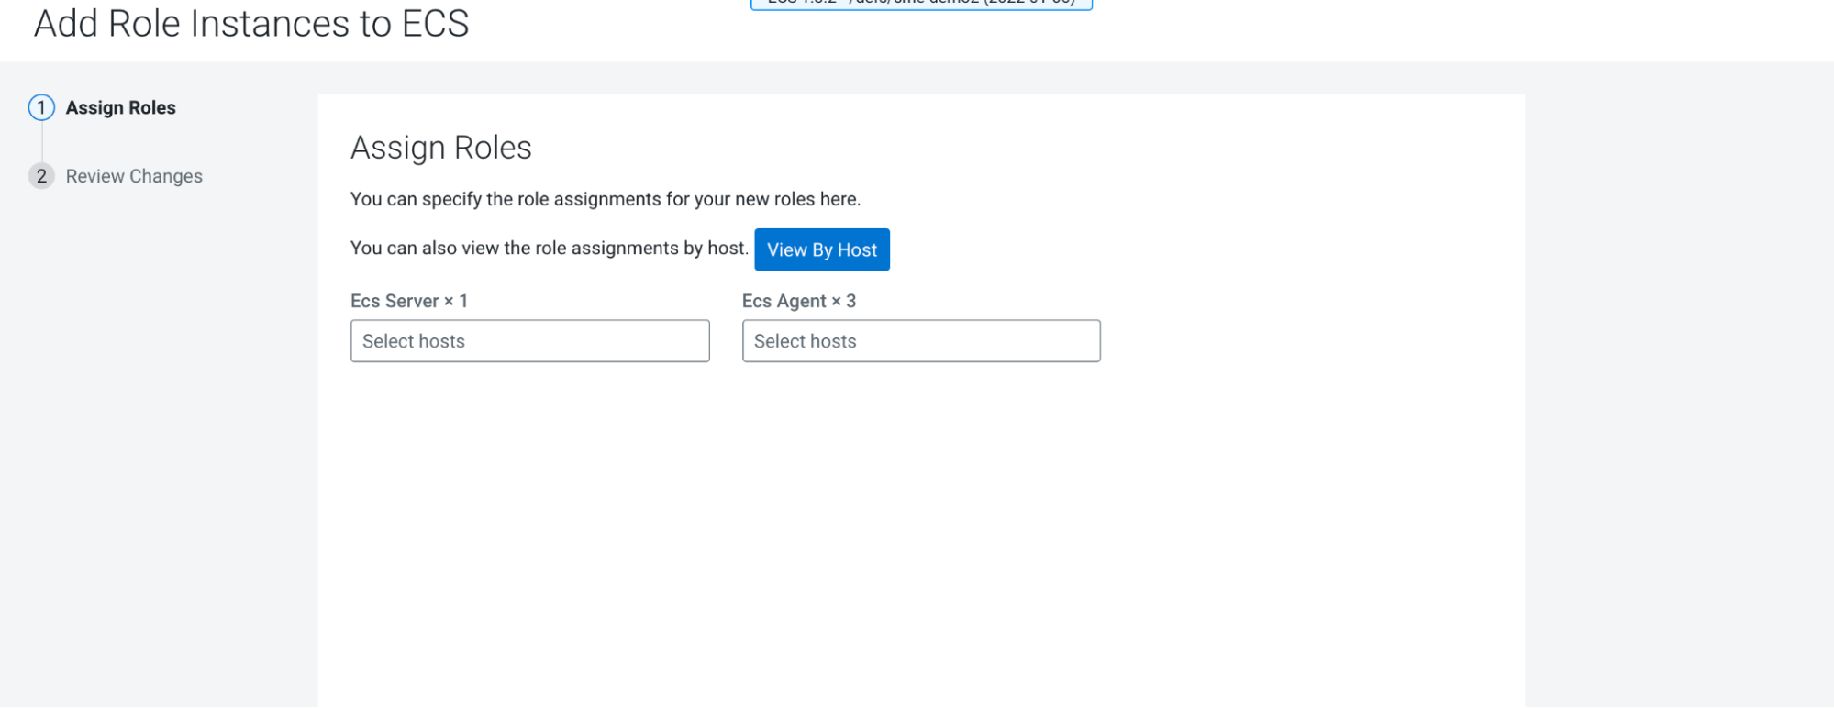Image resolution: width=1834 pixels, height=708 pixels.
Task: Open the Ecs Server Select hosts field
Action: [529, 341]
